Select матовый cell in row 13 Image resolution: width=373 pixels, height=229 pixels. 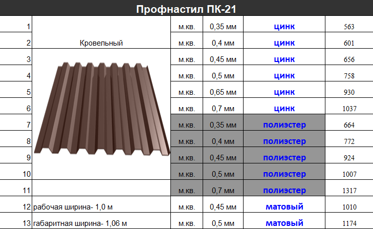pyautogui.click(x=284, y=221)
